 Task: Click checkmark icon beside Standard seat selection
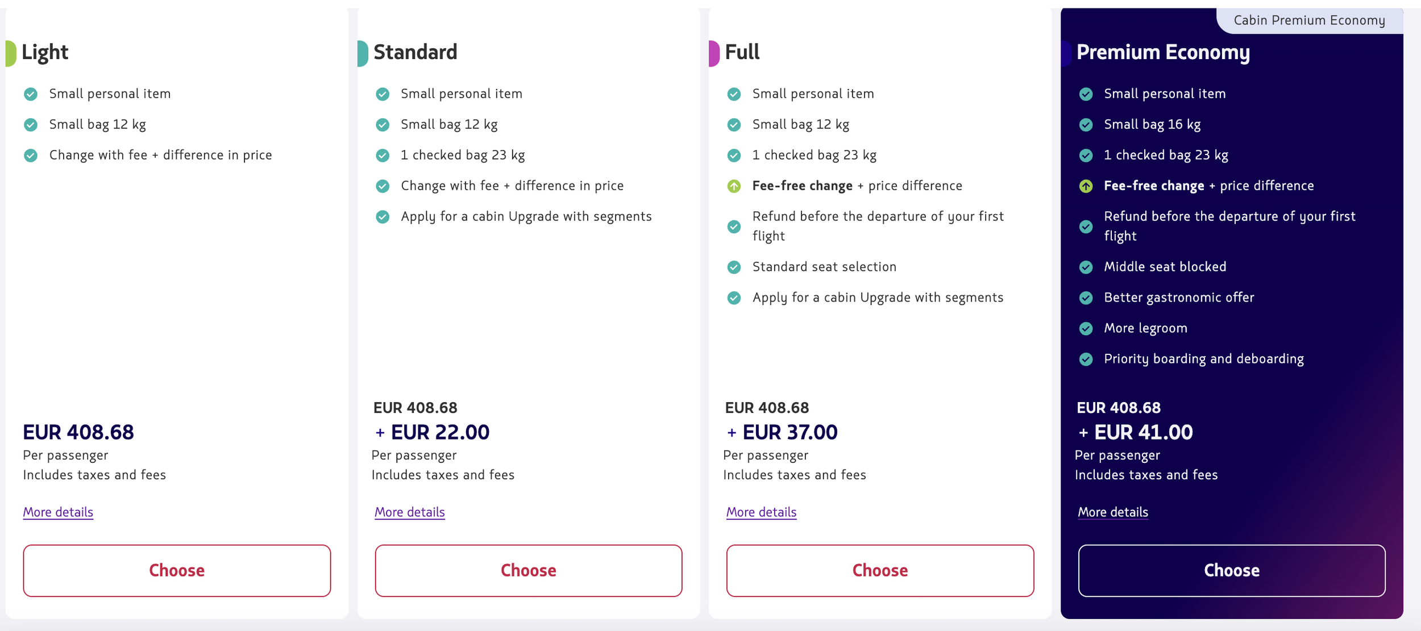[734, 267]
